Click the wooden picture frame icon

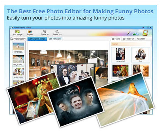click(x=145, y=33)
